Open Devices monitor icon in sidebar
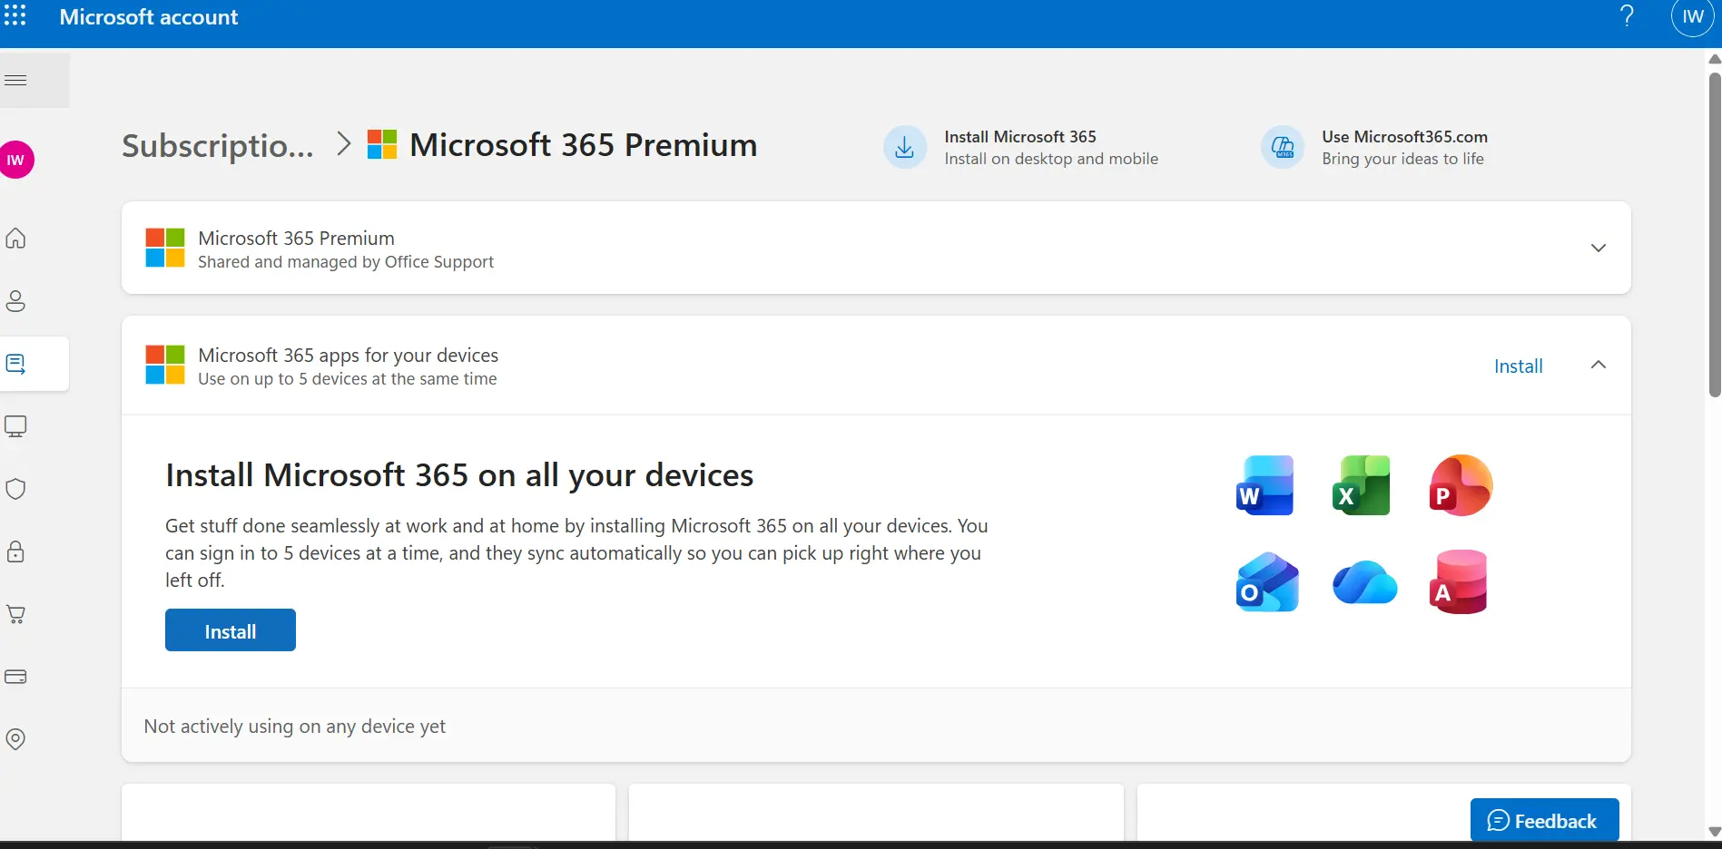This screenshot has width=1722, height=849. [16, 426]
